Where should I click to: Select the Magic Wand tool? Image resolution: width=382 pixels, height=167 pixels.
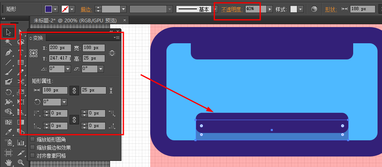click(x=8, y=42)
